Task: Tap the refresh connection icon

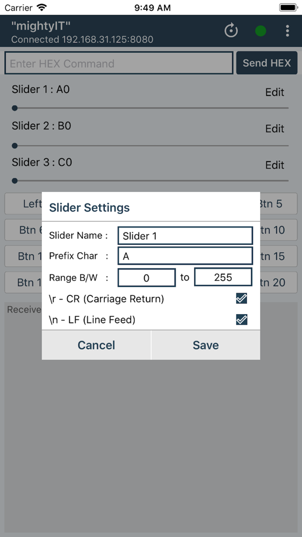Action: pos(231,30)
